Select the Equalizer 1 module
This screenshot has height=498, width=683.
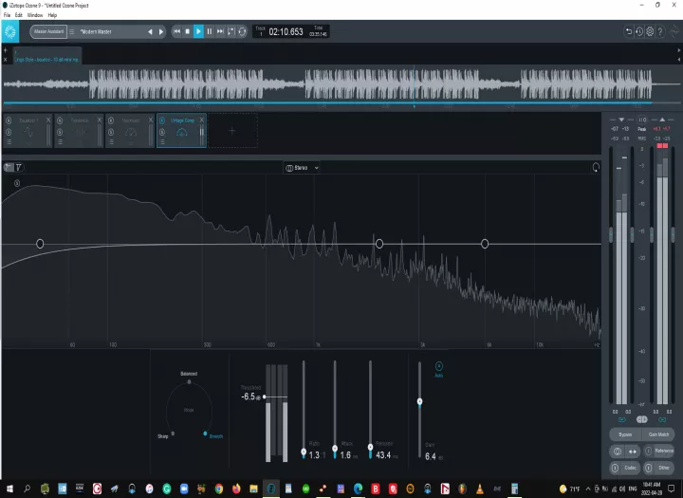point(28,131)
